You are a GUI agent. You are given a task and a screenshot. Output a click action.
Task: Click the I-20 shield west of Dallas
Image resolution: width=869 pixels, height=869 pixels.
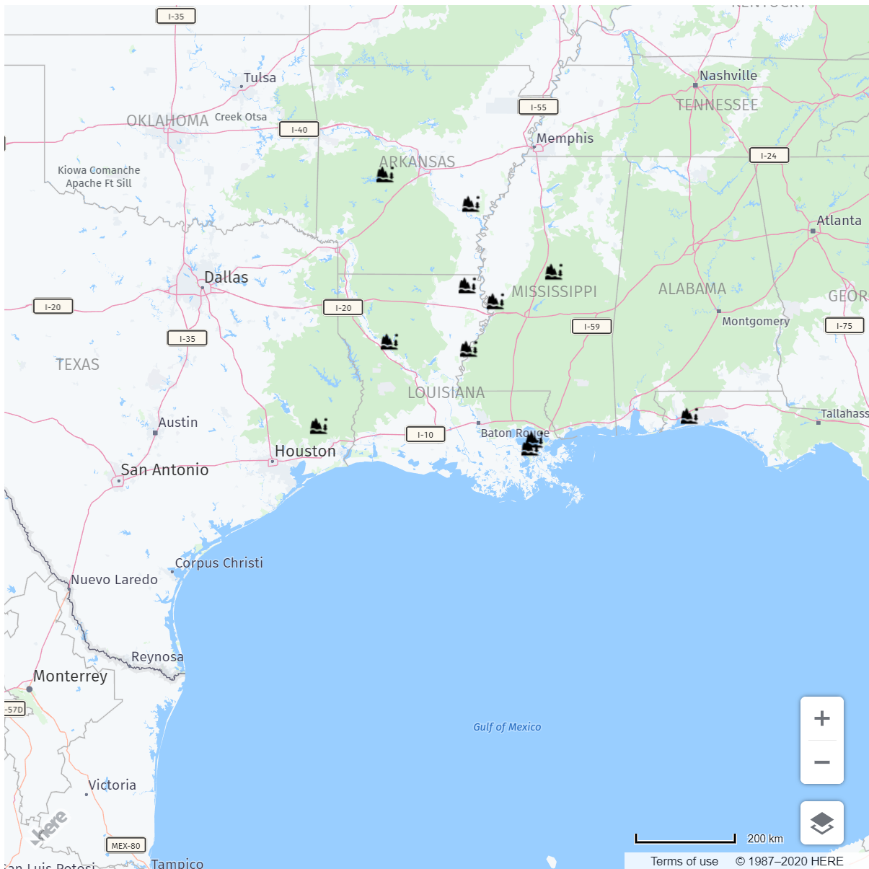tap(53, 306)
